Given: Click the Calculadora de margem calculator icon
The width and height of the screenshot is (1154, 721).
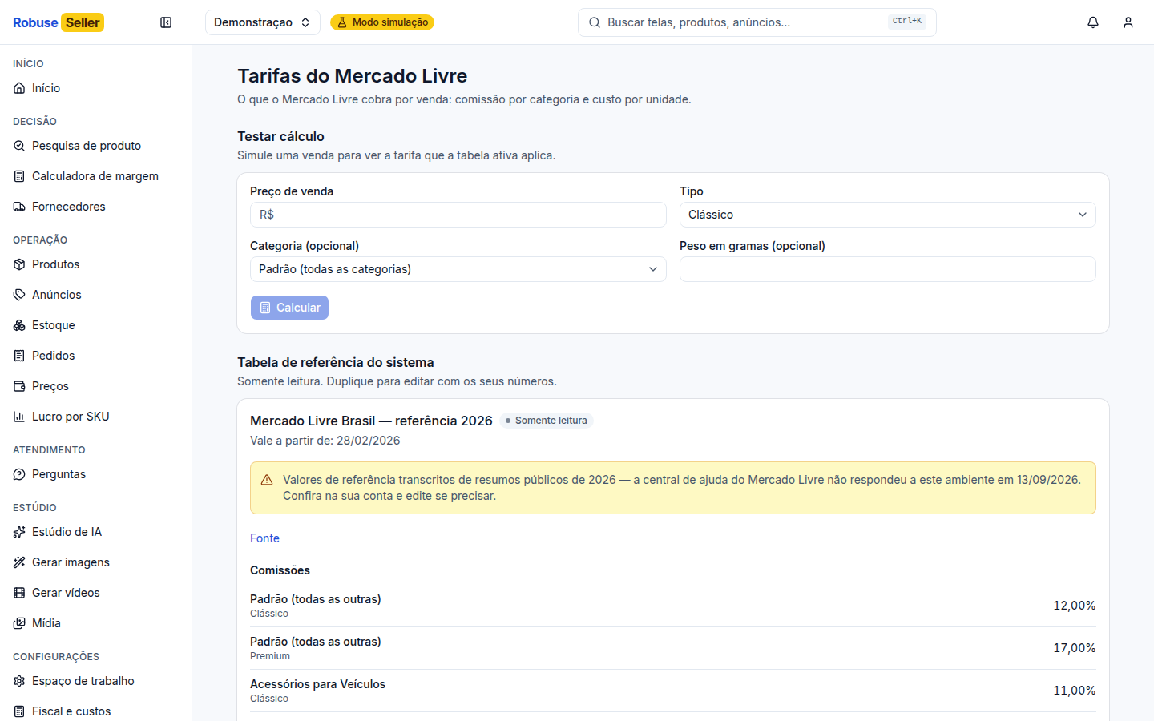Looking at the screenshot, I should pos(19,176).
